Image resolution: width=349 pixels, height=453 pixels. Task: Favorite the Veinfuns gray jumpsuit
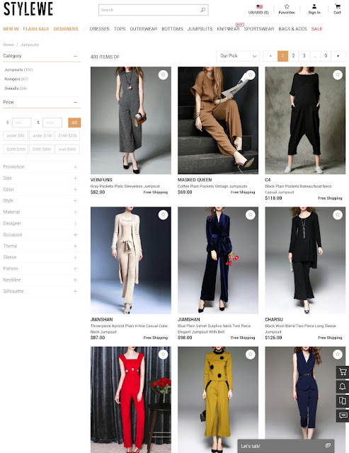[x=164, y=75]
